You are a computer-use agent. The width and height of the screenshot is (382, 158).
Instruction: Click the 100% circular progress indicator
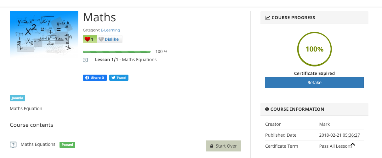314,49
